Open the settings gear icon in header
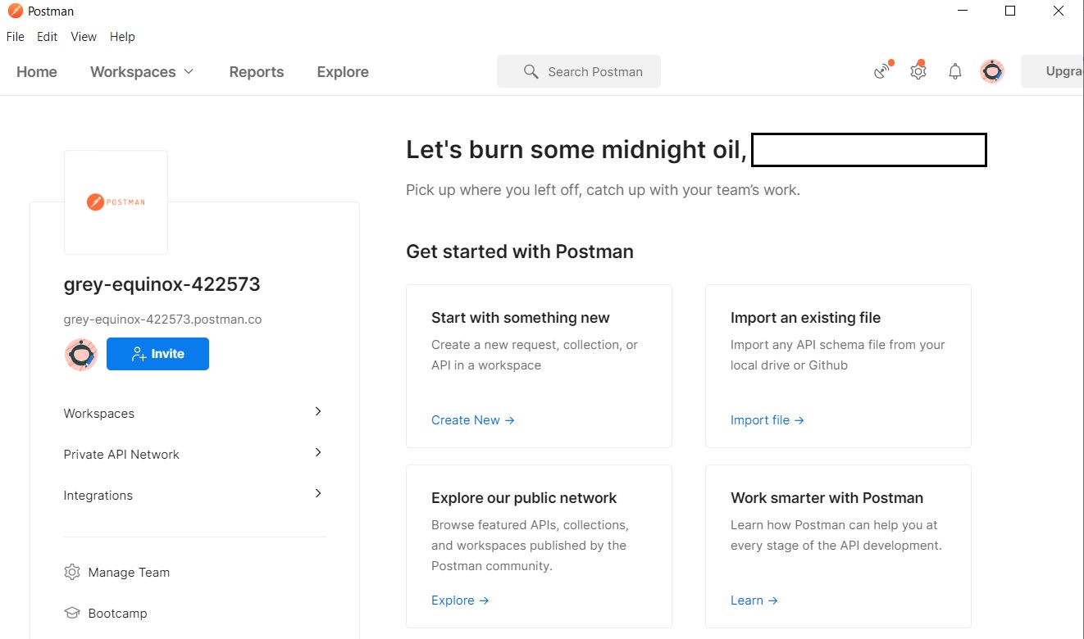The image size is (1084, 639). [918, 71]
